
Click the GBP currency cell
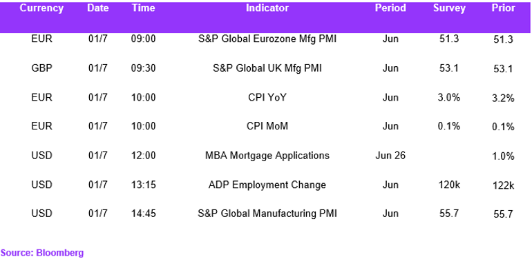pos(41,68)
